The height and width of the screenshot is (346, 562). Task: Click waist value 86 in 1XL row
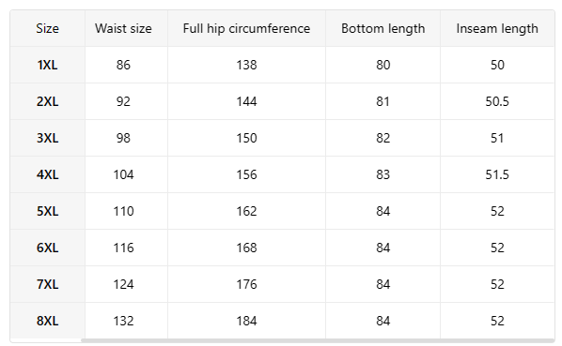point(123,65)
